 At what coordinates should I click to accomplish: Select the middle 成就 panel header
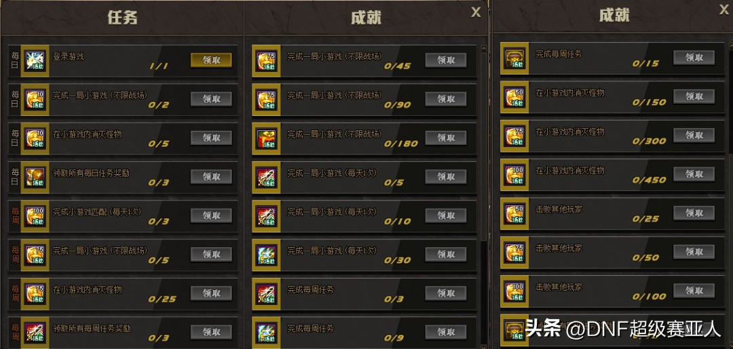[366, 18]
